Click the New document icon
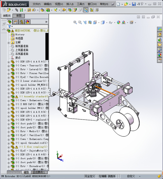The width and height of the screenshot is (163, 179). [118, 4]
